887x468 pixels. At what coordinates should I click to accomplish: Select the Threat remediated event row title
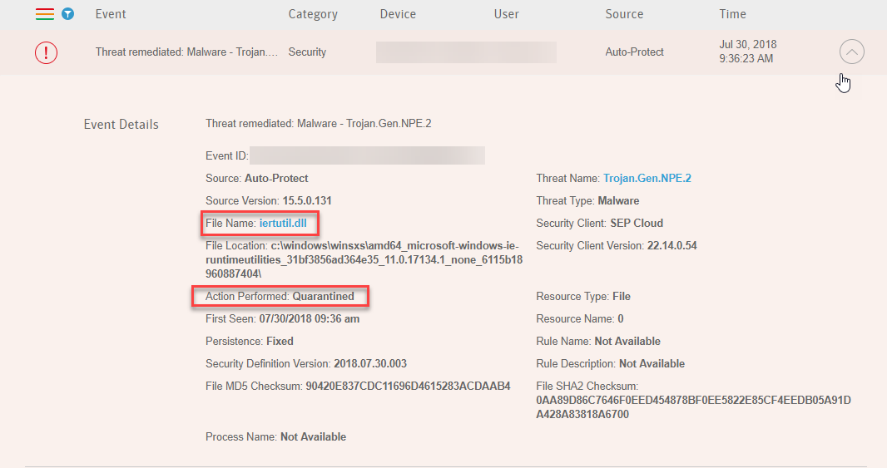(x=186, y=52)
